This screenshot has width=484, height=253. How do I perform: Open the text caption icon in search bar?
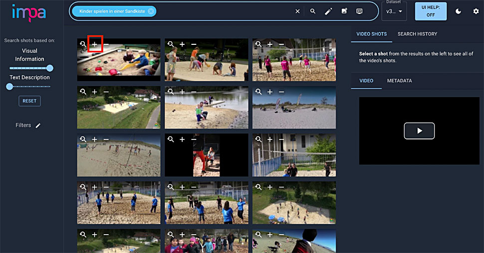click(359, 11)
